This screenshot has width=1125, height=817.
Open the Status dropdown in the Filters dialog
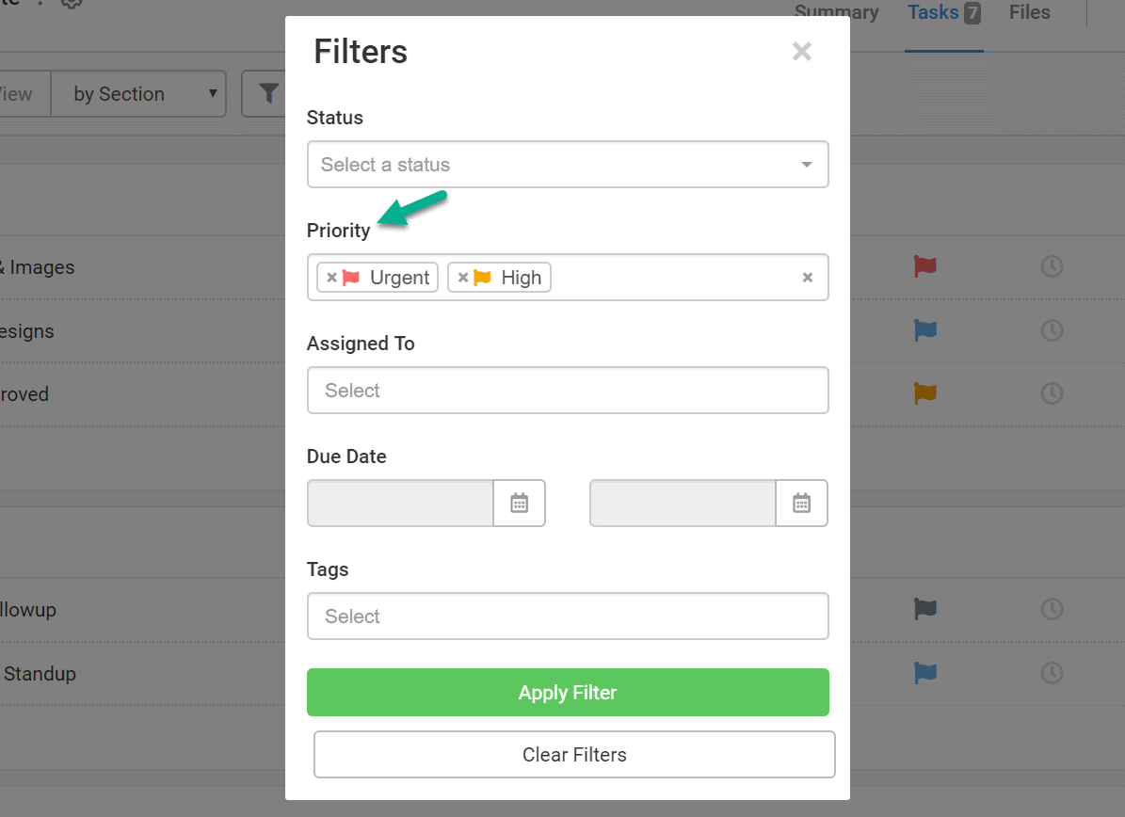568,164
